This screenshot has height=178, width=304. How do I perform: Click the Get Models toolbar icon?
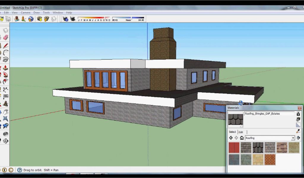(x=39, y=19)
